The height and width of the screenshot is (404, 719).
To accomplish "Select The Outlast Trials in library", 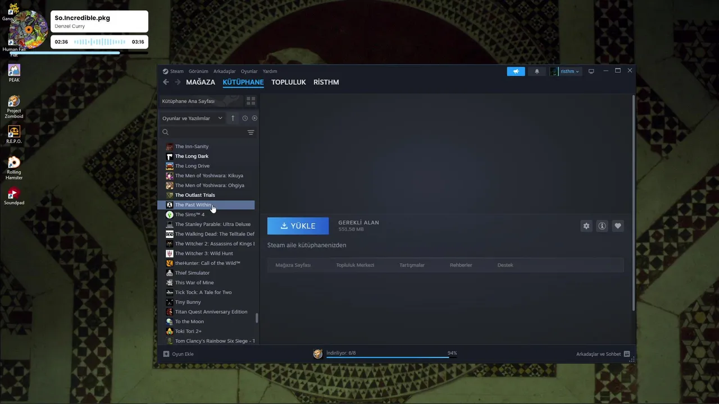I will tap(206, 195).
